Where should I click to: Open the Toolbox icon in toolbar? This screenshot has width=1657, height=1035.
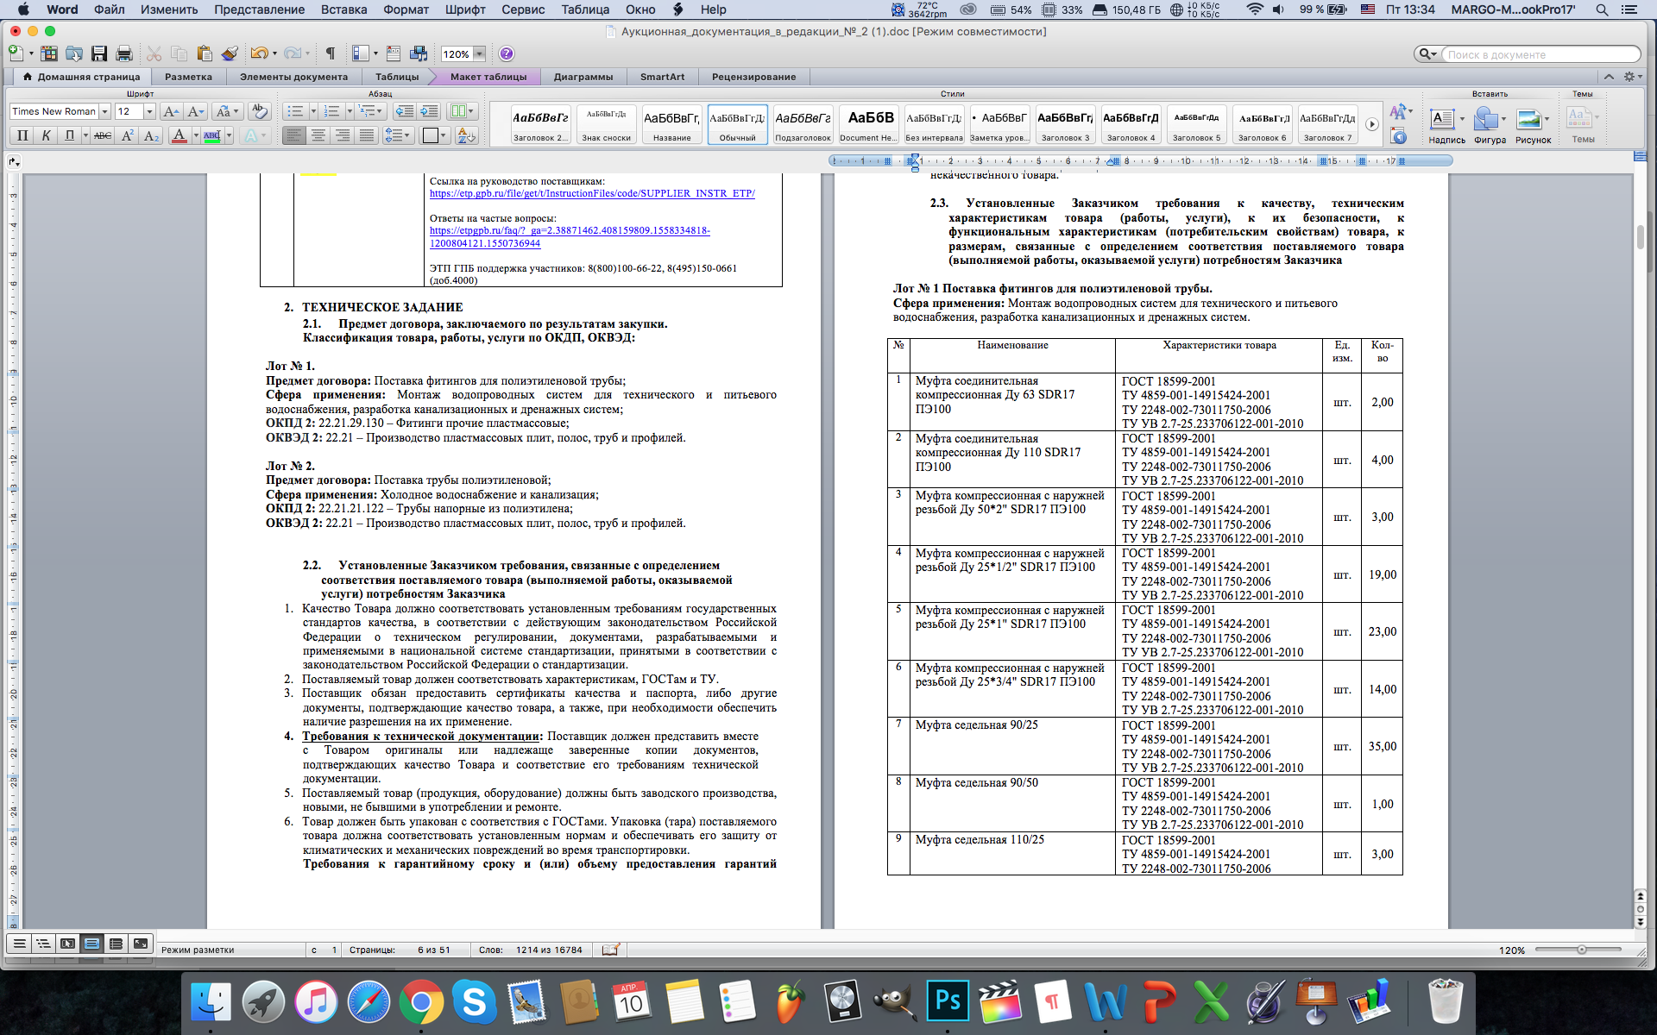coord(394,53)
